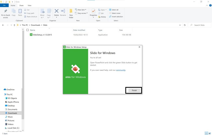Click the Delete icon in ribbon
This screenshot has width=212, height=135.
pos(56,11)
